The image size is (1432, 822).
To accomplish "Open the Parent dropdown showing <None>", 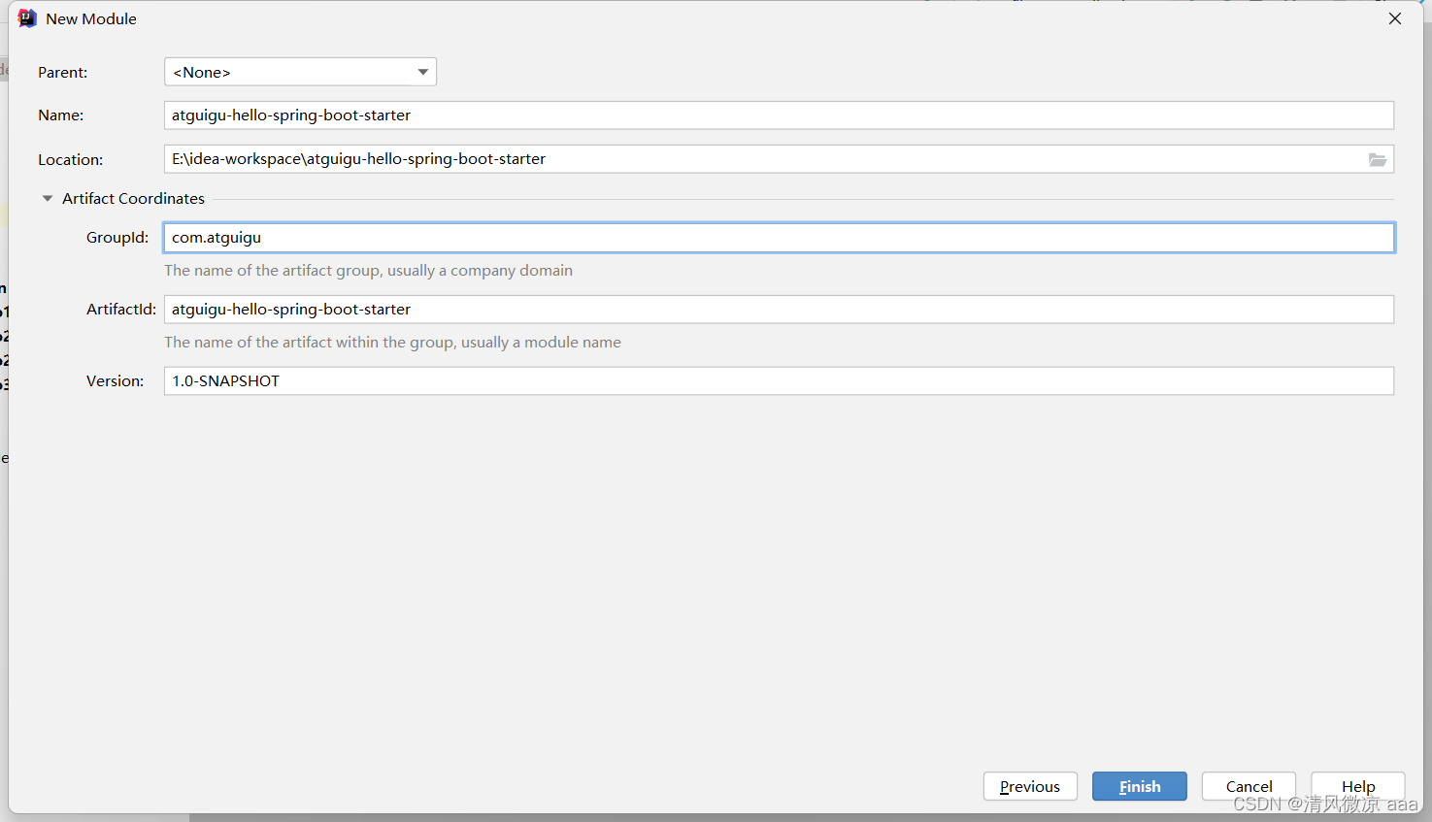I will [300, 72].
